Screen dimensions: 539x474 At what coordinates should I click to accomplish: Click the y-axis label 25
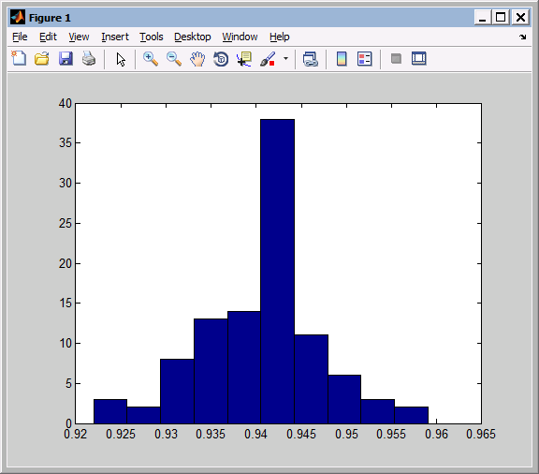[x=66, y=223]
